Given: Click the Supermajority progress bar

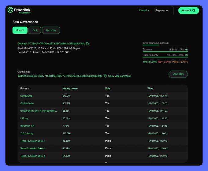Looking at the screenshot, I should click(x=165, y=57).
